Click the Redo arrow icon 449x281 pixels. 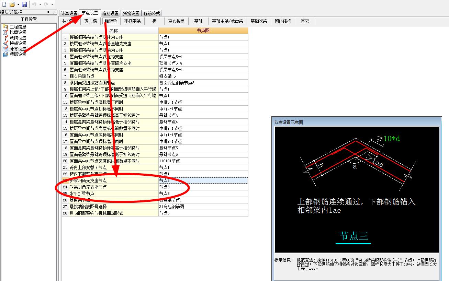pyautogui.click(x=46, y=4)
